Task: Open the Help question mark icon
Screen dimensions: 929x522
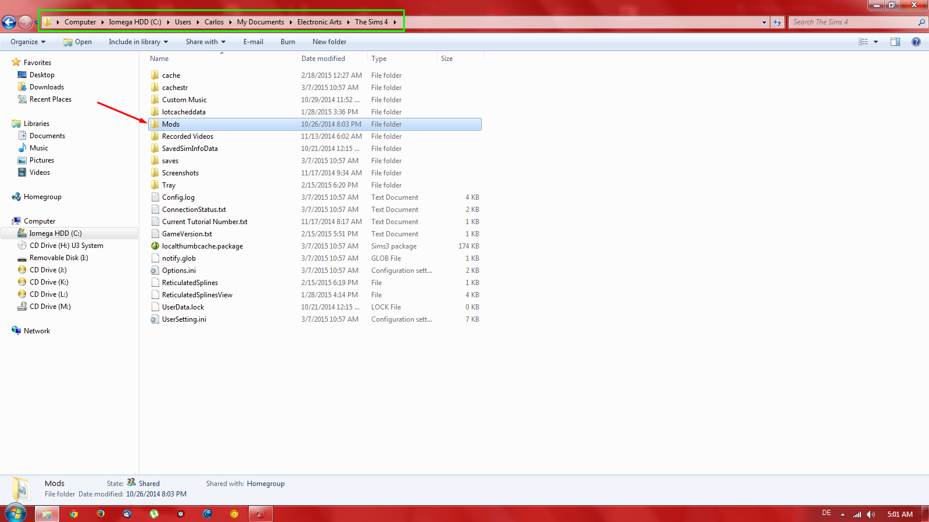Action: [x=916, y=42]
